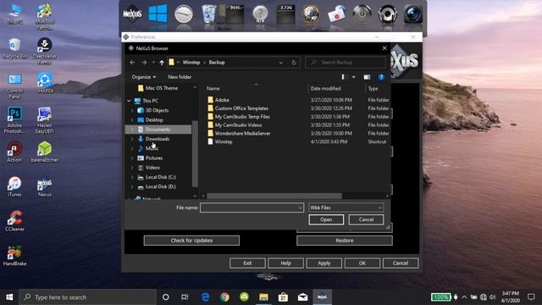
Task: Open the mail envelope dock icon
Action: pos(336,14)
